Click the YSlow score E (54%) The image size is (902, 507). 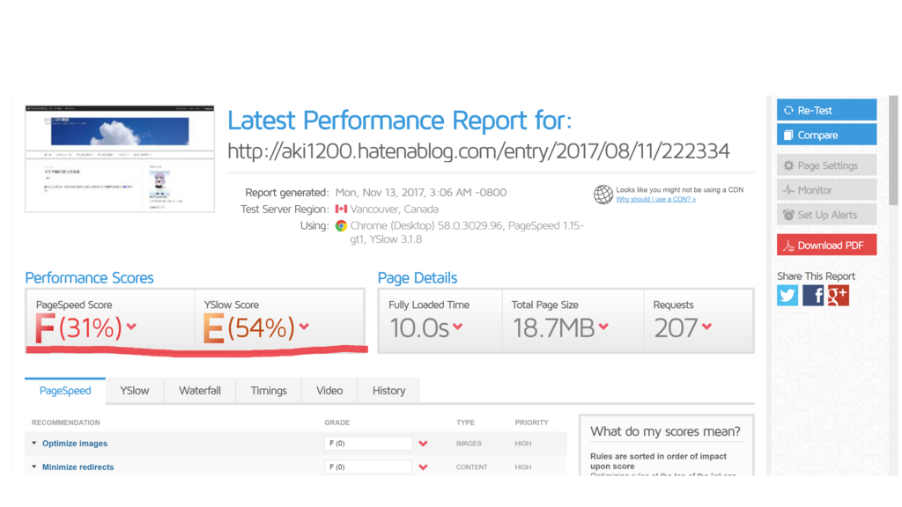point(248,328)
